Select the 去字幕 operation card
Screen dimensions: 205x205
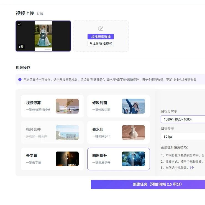pos(52,159)
